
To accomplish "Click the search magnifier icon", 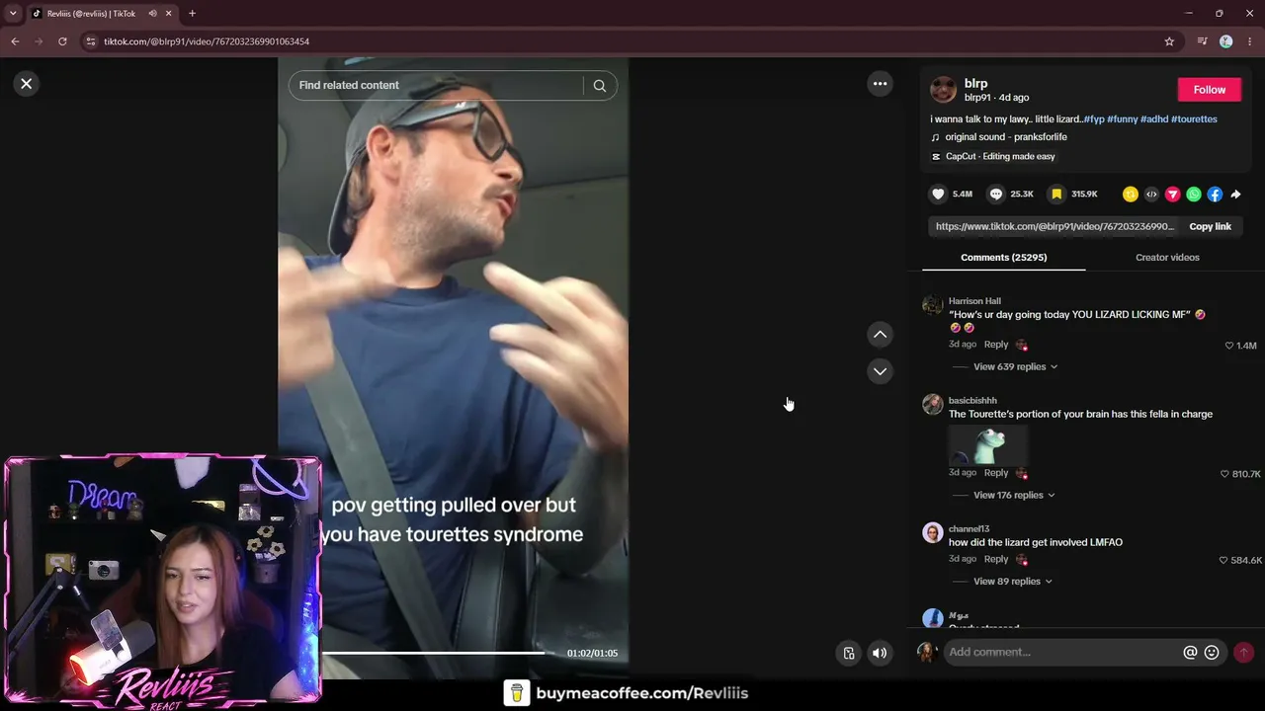I will tap(599, 86).
